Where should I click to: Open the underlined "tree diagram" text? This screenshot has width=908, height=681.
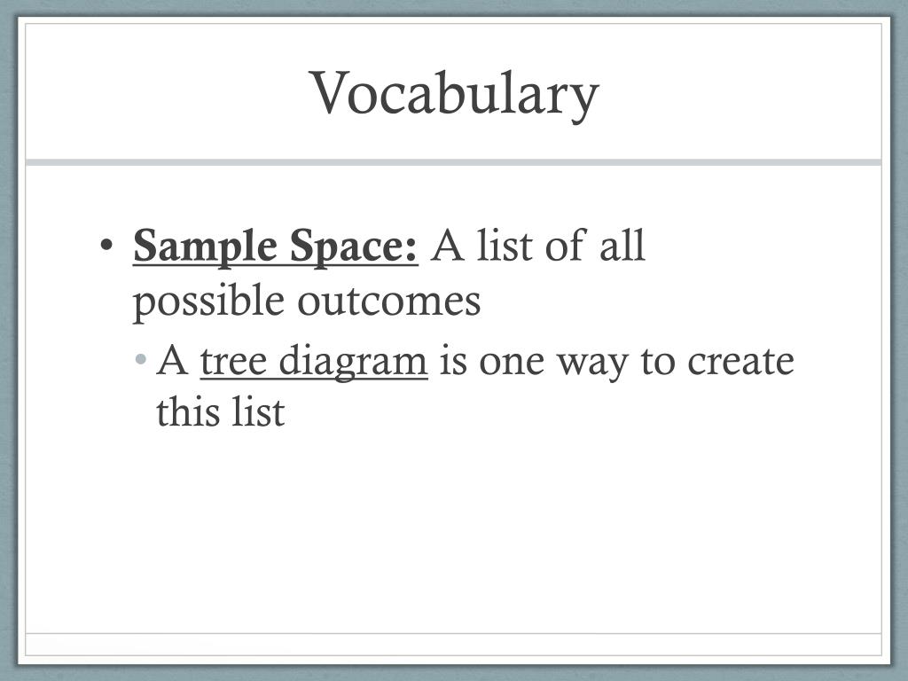click(x=314, y=363)
